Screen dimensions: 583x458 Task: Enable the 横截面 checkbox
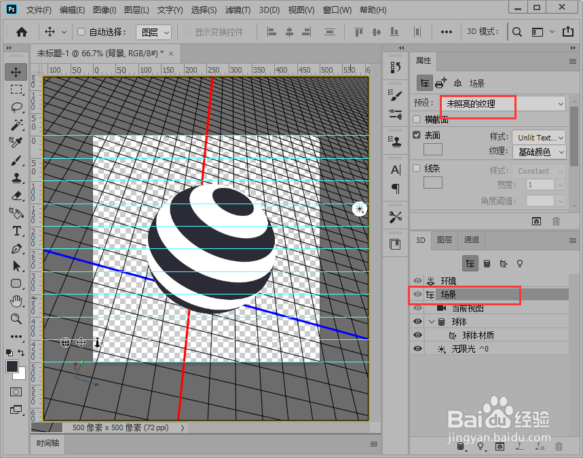[x=417, y=119]
